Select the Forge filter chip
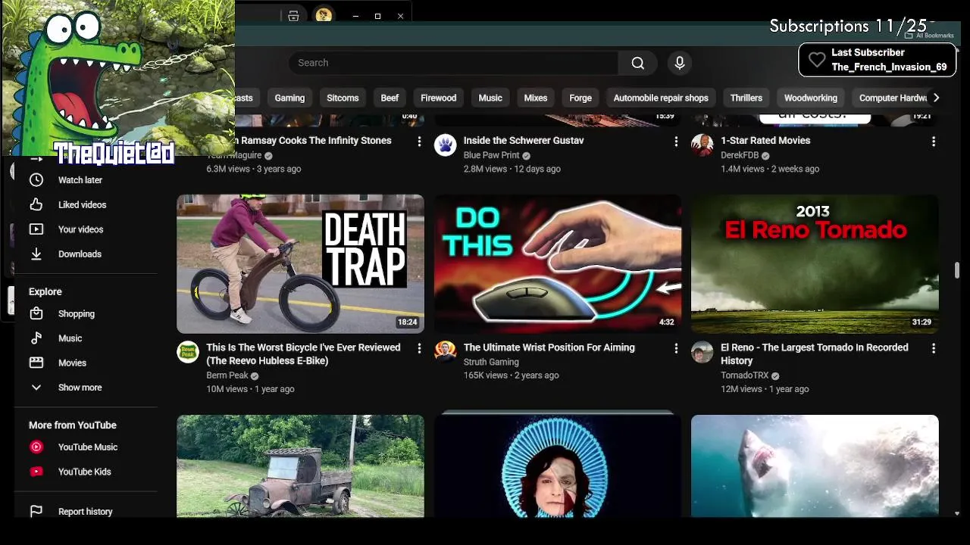This screenshot has height=545, width=970. pos(580,98)
